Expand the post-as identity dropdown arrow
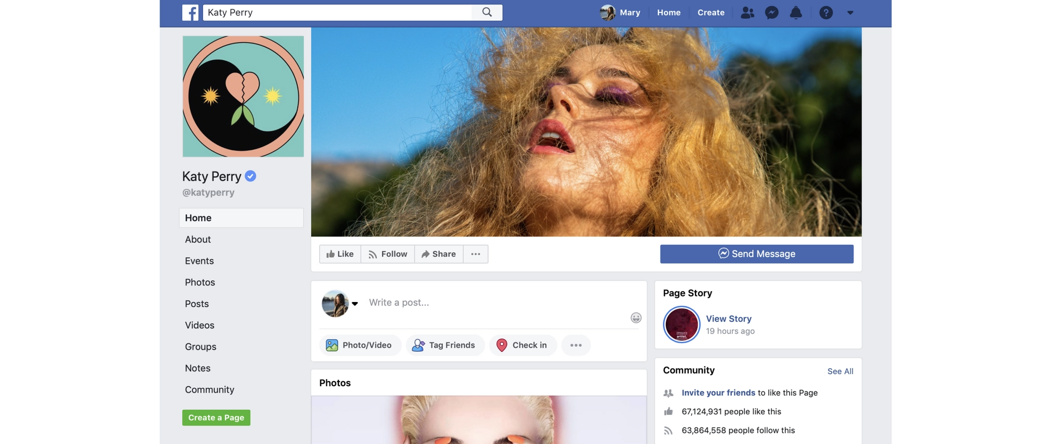 tap(355, 304)
